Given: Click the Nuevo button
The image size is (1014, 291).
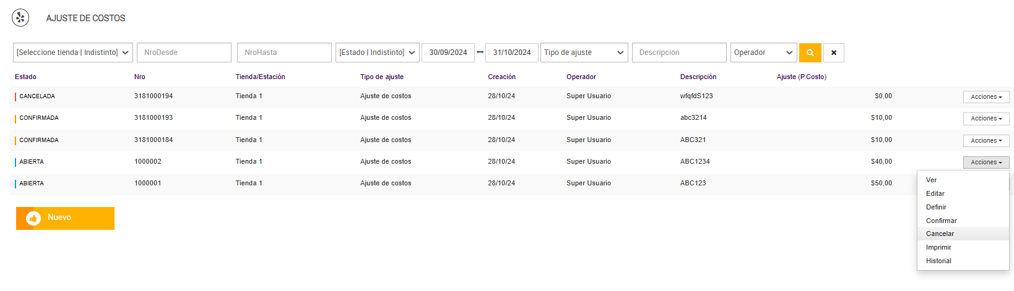Looking at the screenshot, I should pyautogui.click(x=65, y=218).
